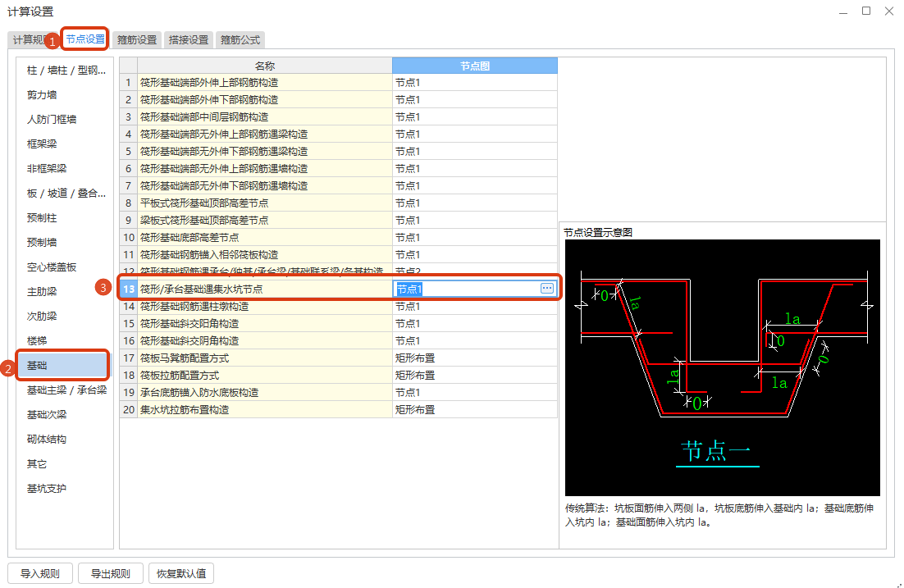The image size is (904, 588).
Task: Select row 筏板拉筋配置方式
Action: coord(339,376)
